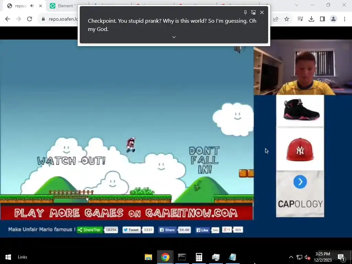The image size is (352, 264).
Task: Pin the live caption popup
Action: (245, 12)
